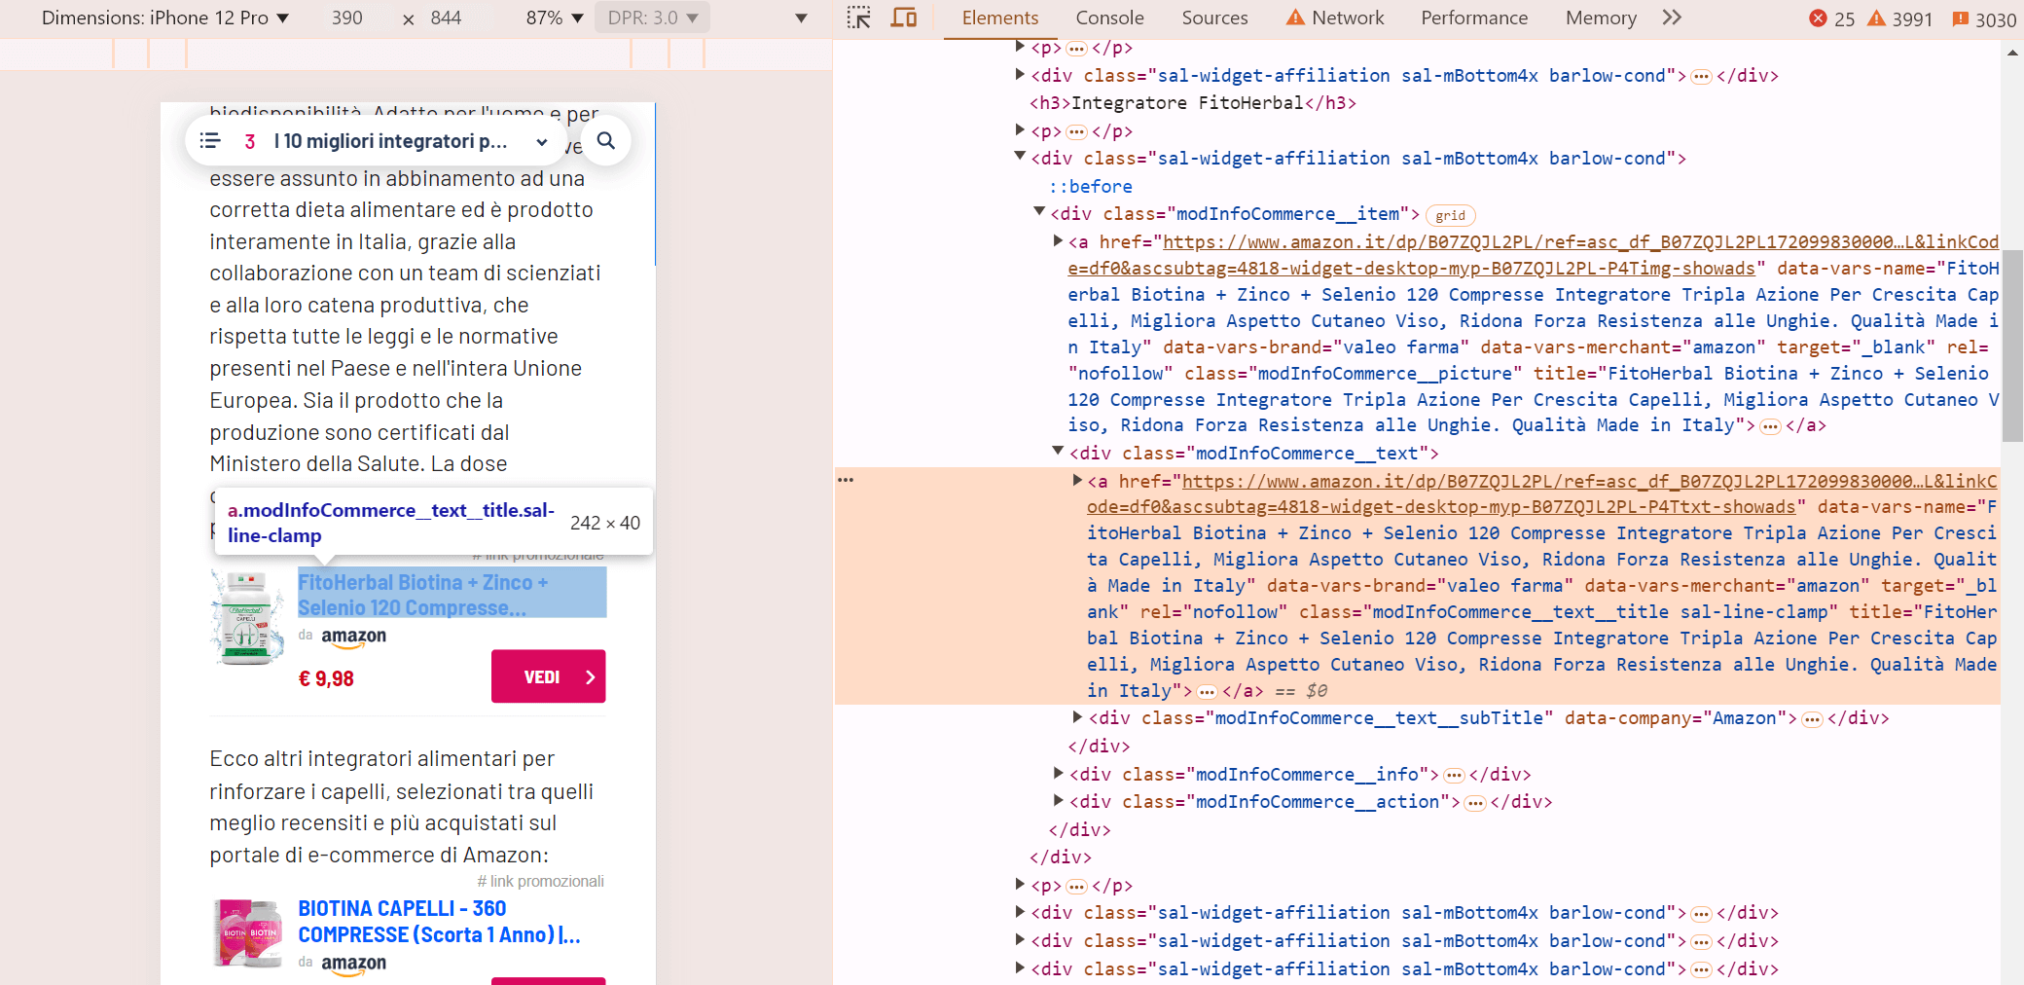Expand the modInfoCommerce__info div node
2024x985 pixels.
(x=1058, y=773)
